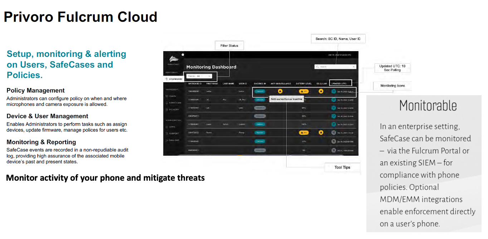Click the low battery warning badge in Penny's row
Image resolution: width=488 pixels, height=239 pixels.
[304, 132]
